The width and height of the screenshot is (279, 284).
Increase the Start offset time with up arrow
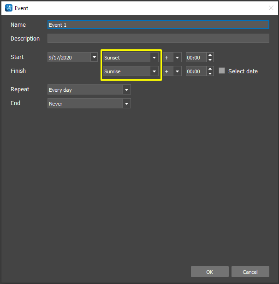coord(210,55)
